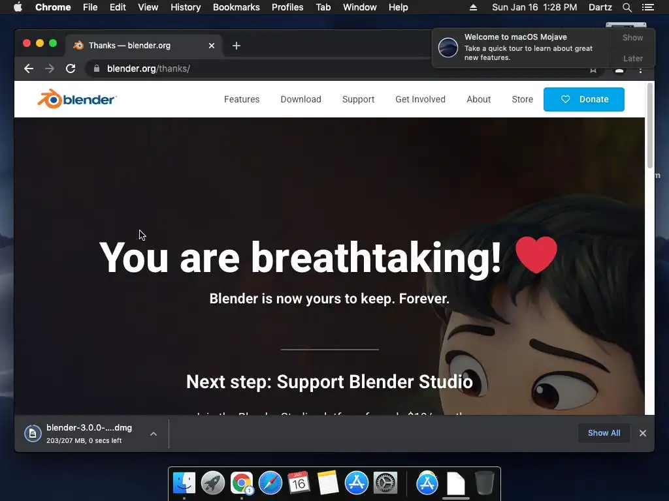Open the File menu
The height and width of the screenshot is (501, 669).
click(x=90, y=7)
